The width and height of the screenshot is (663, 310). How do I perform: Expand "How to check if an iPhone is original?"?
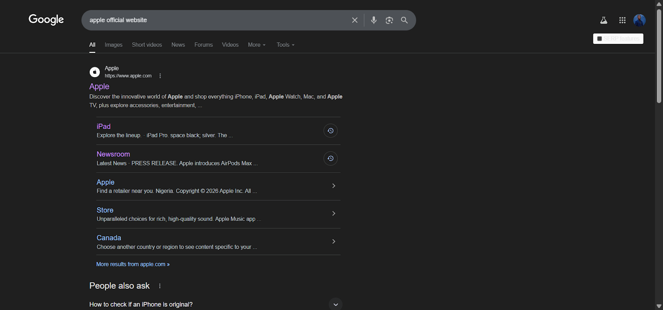[x=336, y=304]
